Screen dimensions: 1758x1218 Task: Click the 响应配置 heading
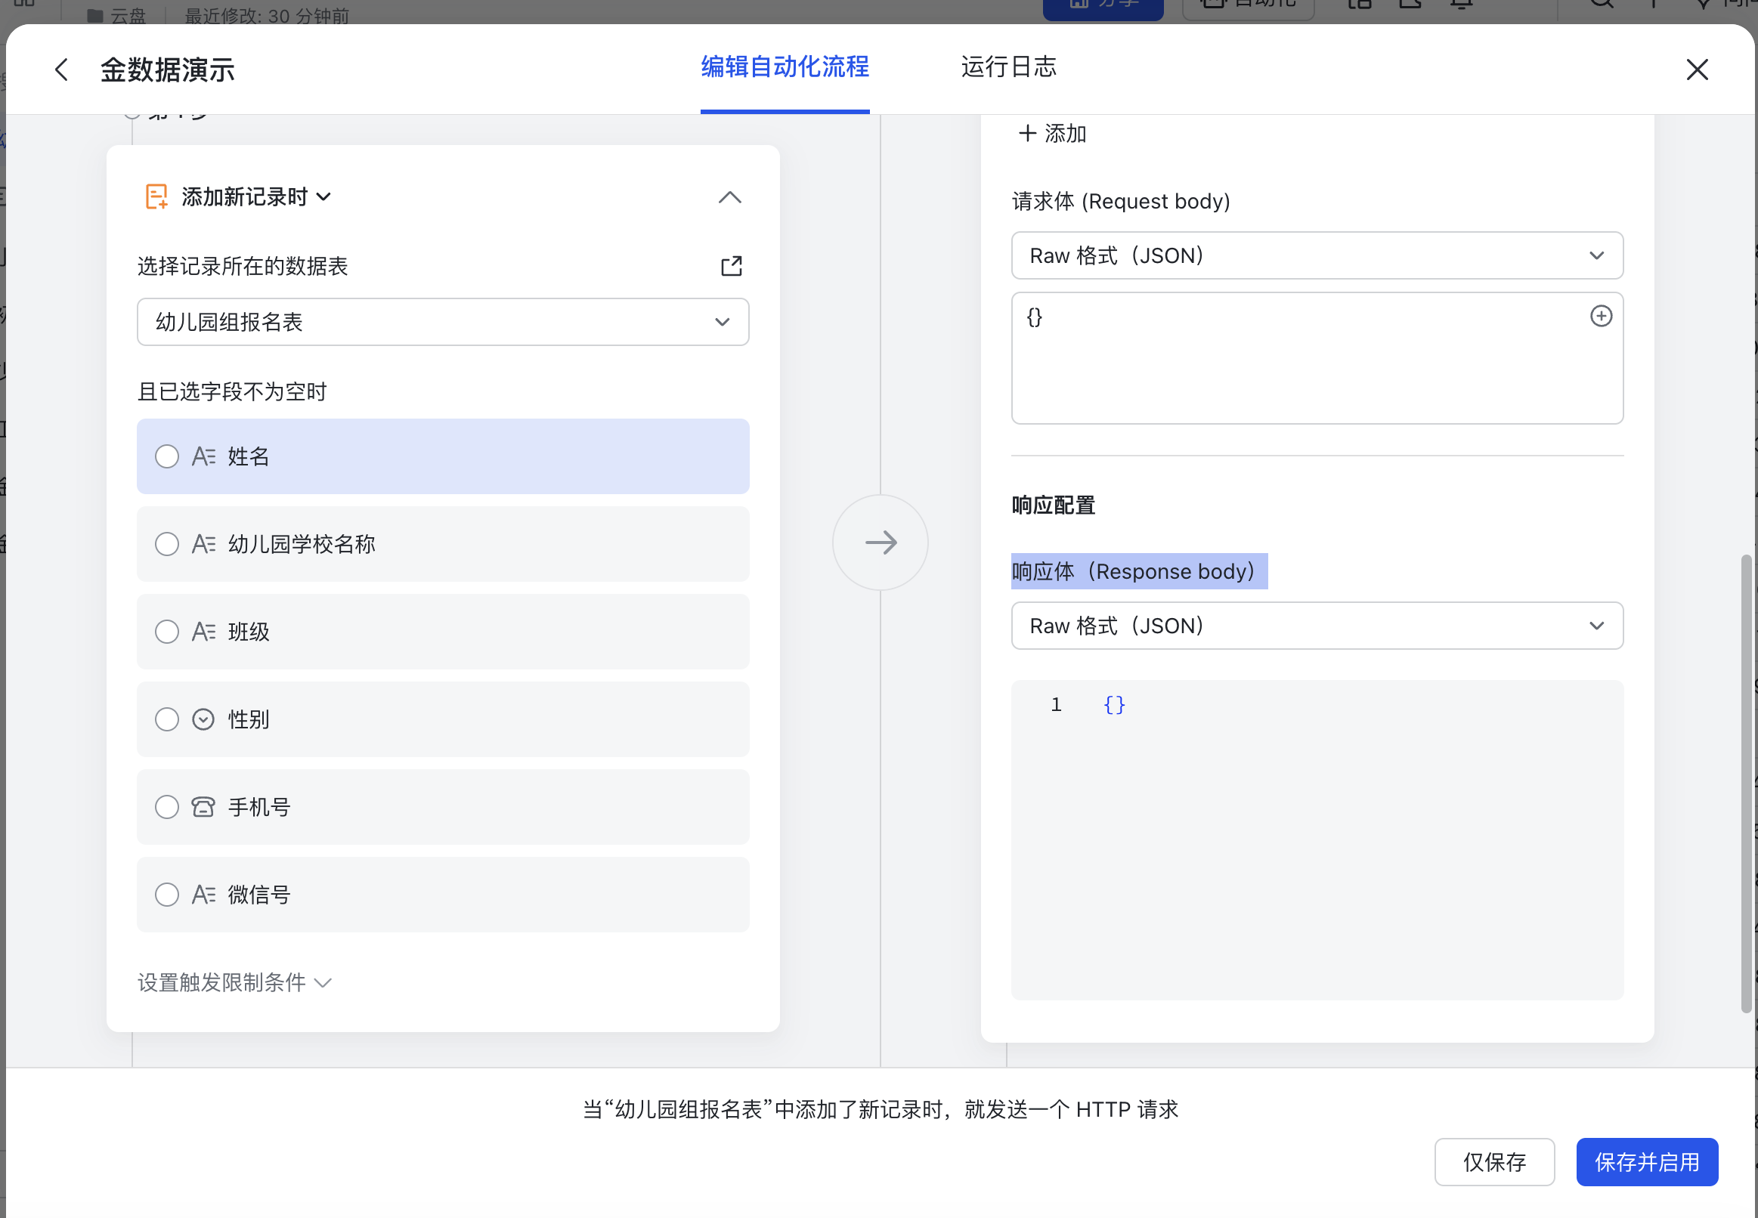[x=1054, y=505]
